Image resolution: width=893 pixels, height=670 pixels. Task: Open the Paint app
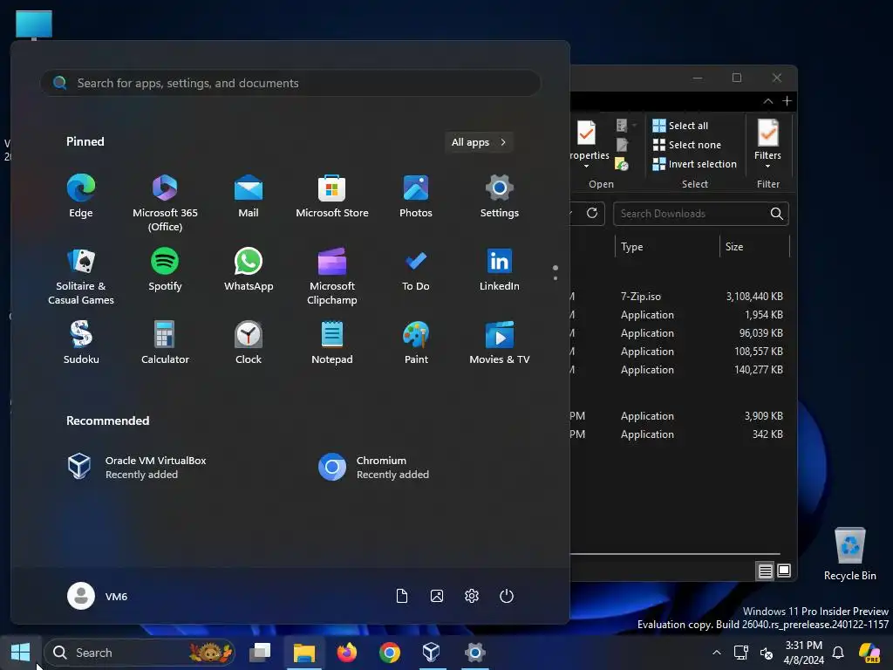[x=416, y=343]
